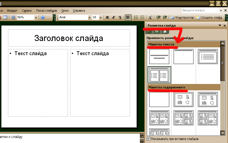Screen dimensions: 228x143
Task: Go forward in the task pane
Action: (x=157, y=32)
